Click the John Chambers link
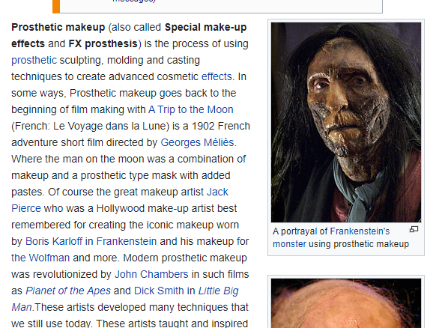436x328 pixels. coord(151,274)
